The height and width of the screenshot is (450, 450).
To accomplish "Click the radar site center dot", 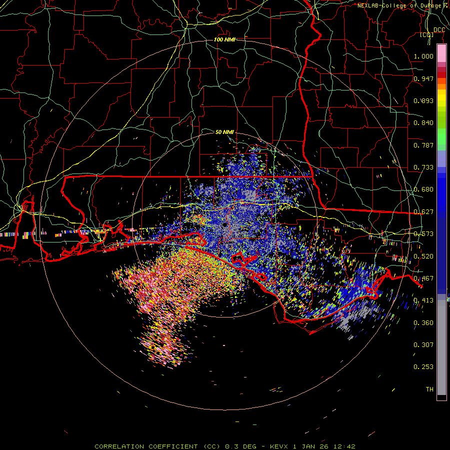I will coord(225,224).
